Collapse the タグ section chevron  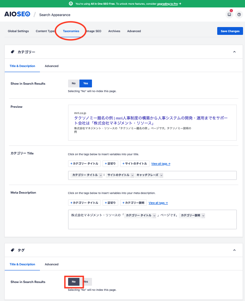pos(234,250)
